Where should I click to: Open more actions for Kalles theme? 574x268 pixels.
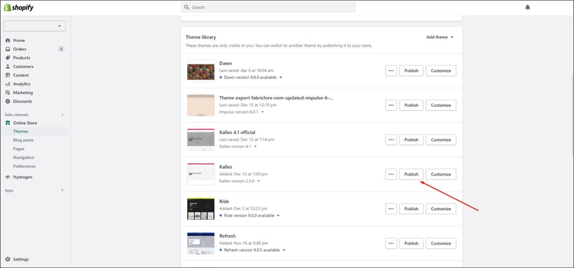point(391,174)
